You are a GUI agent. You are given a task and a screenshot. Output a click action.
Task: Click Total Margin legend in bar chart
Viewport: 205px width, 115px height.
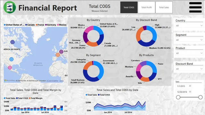point(36,98)
